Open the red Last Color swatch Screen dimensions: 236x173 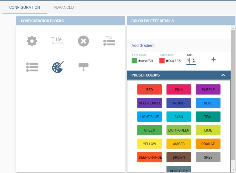(x=162, y=61)
